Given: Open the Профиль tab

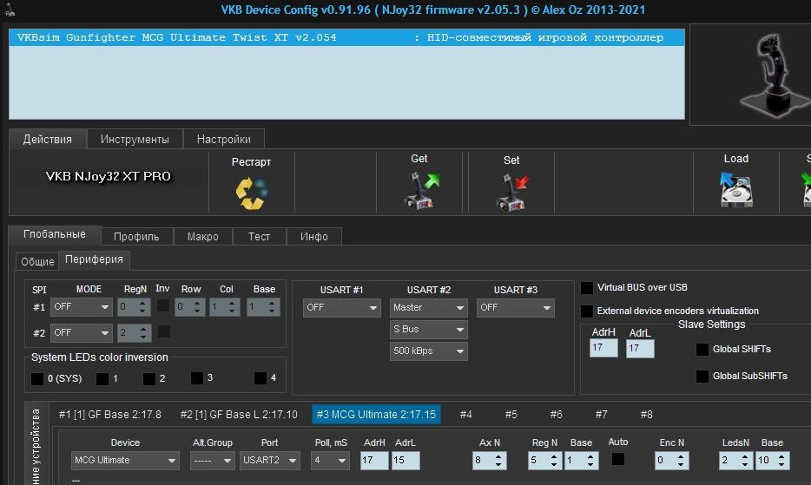Looking at the screenshot, I should (x=136, y=236).
